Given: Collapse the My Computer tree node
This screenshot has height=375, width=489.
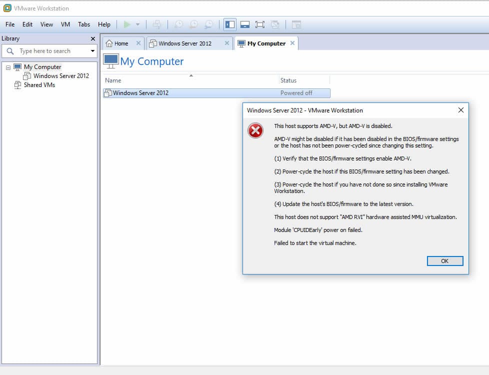Looking at the screenshot, I should tap(8, 67).
